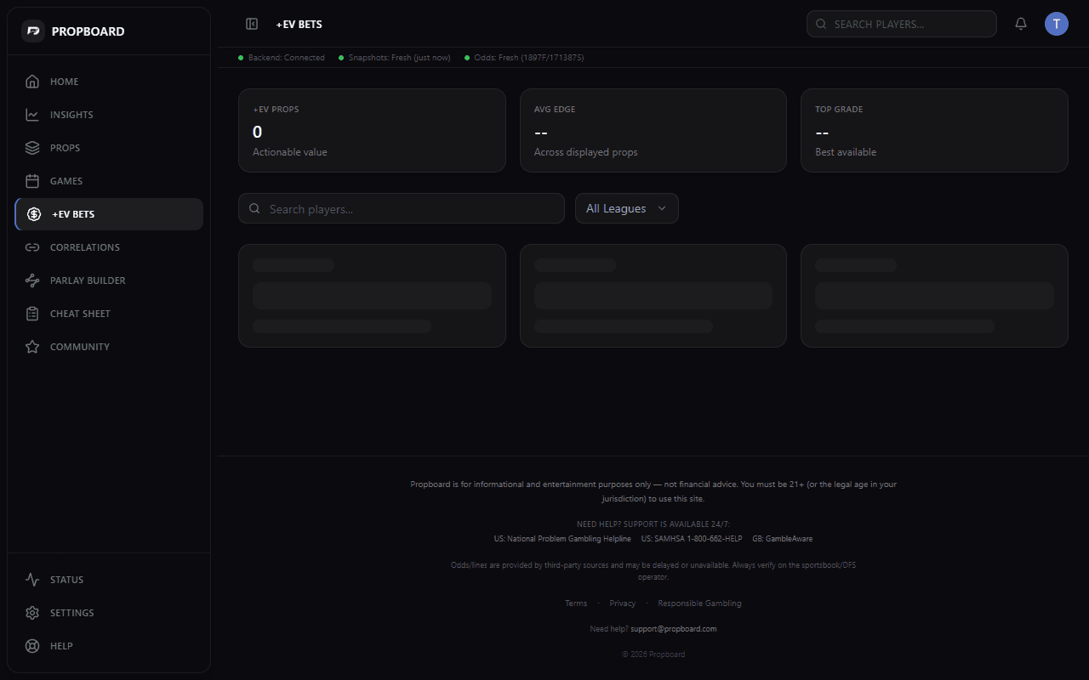The height and width of the screenshot is (680, 1089).
Task: Click the Props layers icon
Action: click(x=31, y=147)
